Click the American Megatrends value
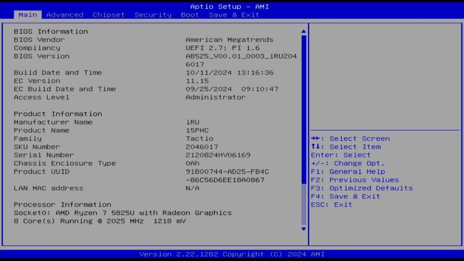464x261 pixels. pyautogui.click(x=229, y=40)
